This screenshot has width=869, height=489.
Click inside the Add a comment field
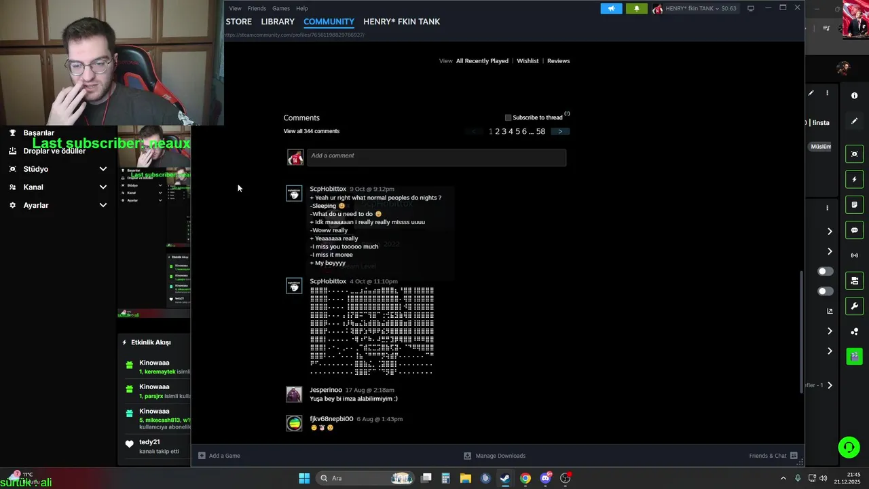[x=437, y=157]
